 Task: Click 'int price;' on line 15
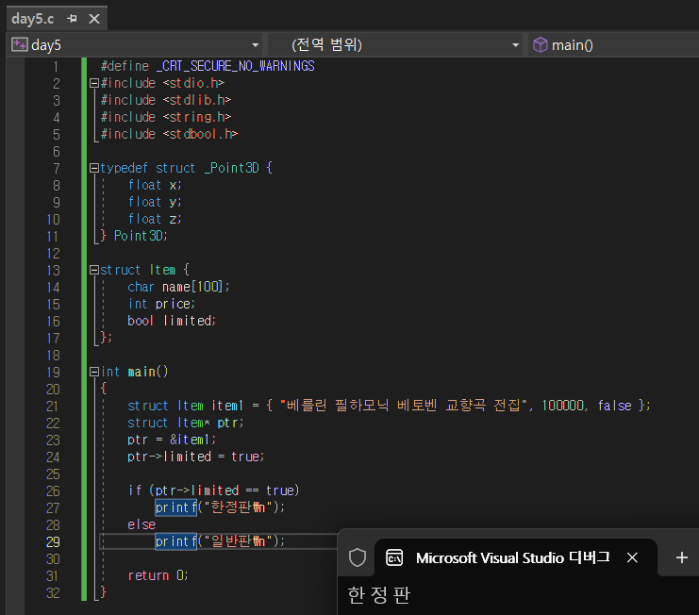pos(161,304)
